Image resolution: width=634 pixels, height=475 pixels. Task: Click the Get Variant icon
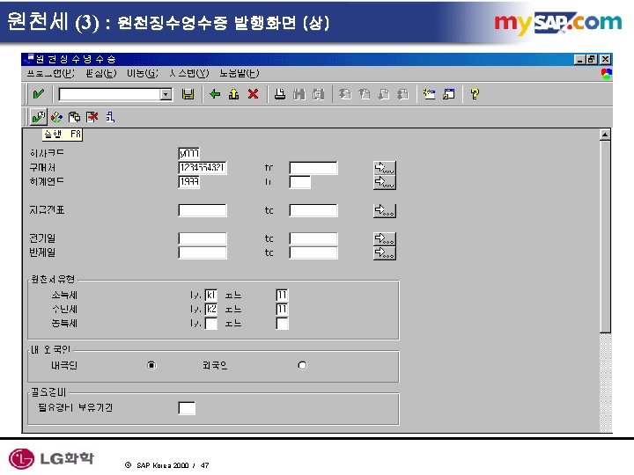56,117
